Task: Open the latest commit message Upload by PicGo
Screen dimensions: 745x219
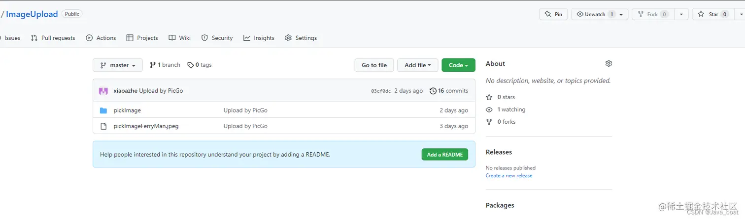Action: tap(161, 91)
